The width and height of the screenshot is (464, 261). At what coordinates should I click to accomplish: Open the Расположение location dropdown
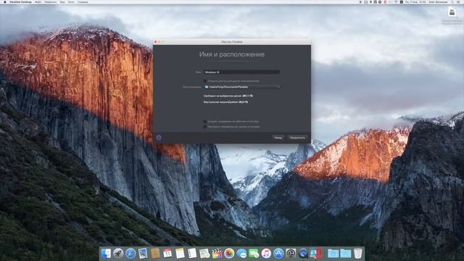pyautogui.click(x=241, y=87)
